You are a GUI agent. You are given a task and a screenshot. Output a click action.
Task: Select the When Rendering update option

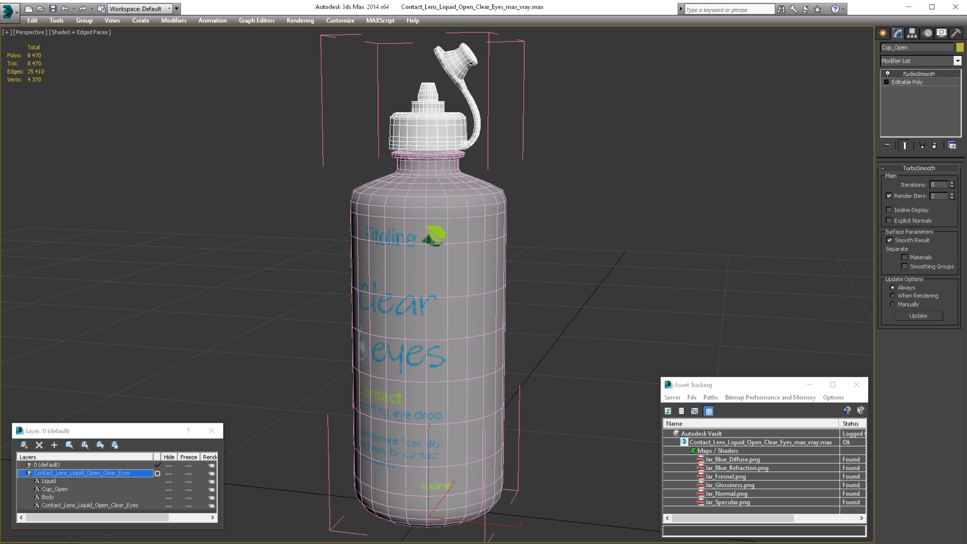[892, 296]
